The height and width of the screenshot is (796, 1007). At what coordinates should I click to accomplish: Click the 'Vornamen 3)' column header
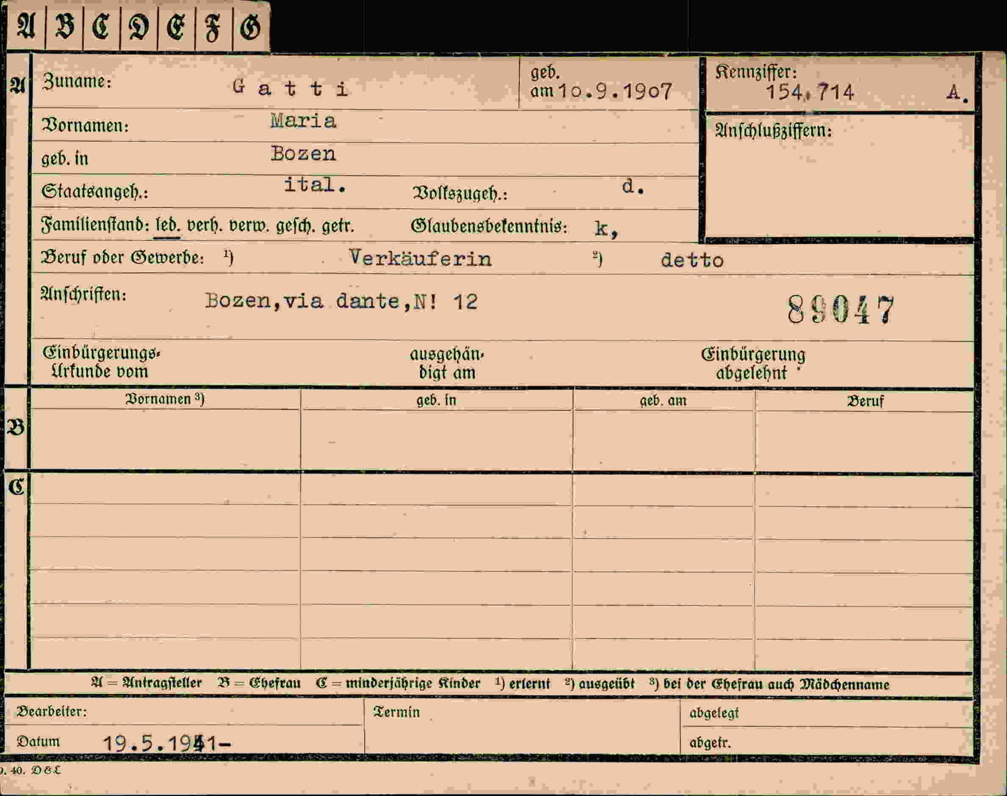click(x=165, y=399)
